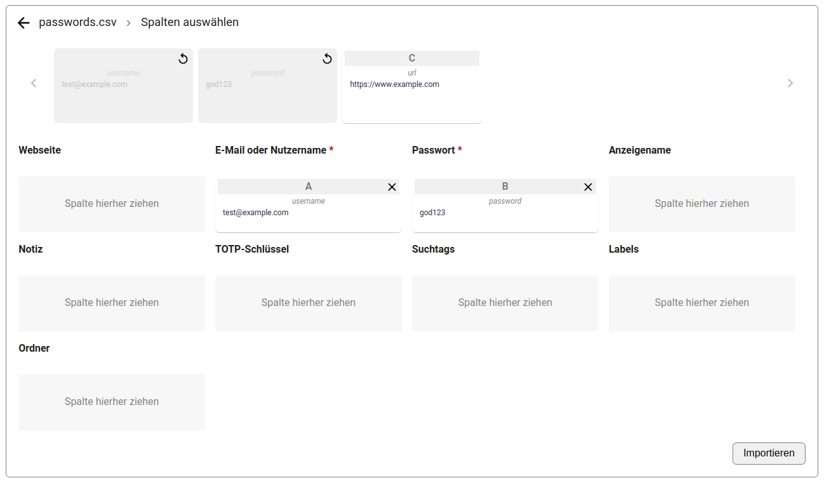Click the Importieren button
This screenshot has width=824, height=485.
pyautogui.click(x=768, y=453)
